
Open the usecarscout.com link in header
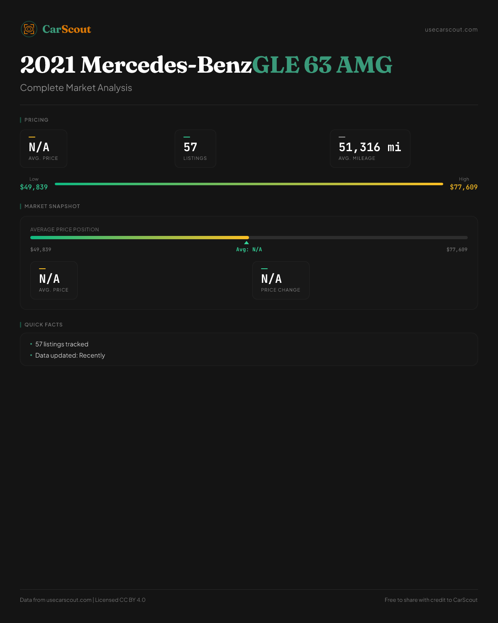[x=451, y=29]
